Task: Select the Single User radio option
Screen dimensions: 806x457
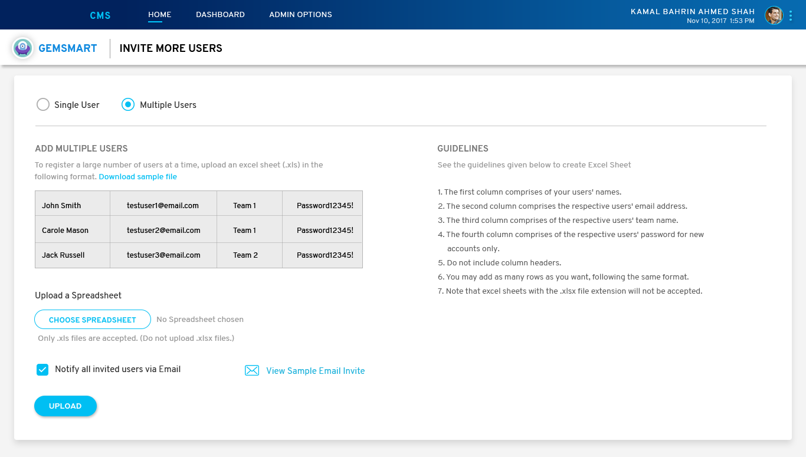Action: click(x=43, y=105)
